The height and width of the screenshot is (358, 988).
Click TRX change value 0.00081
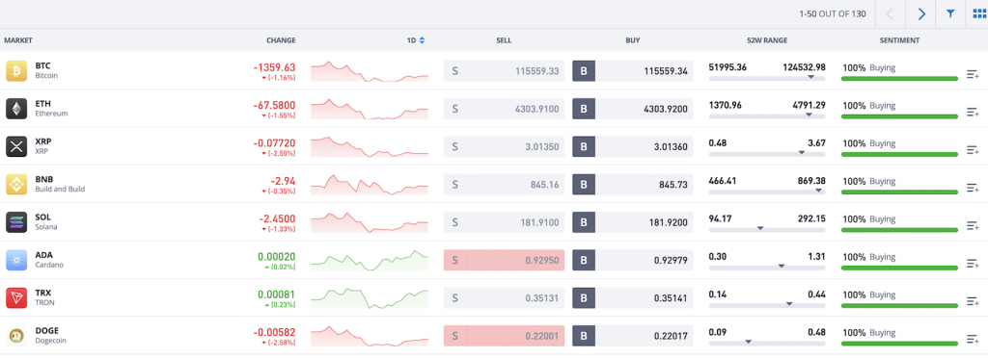277,294
